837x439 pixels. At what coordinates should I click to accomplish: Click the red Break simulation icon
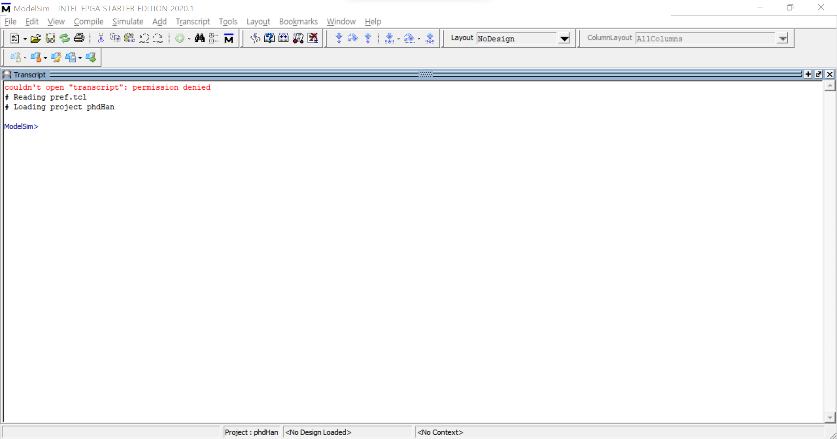click(298, 38)
